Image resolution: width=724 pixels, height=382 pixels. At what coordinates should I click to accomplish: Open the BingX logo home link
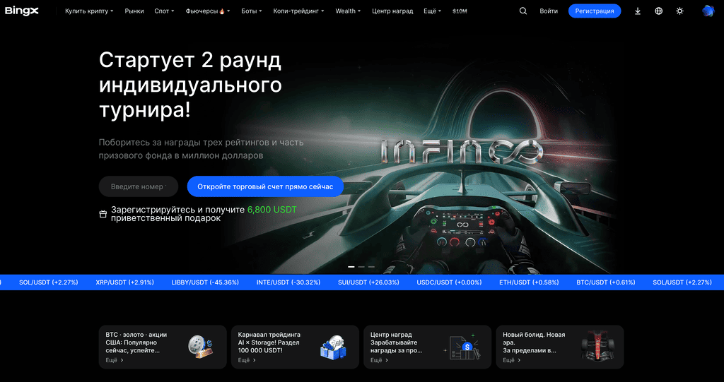pos(22,11)
